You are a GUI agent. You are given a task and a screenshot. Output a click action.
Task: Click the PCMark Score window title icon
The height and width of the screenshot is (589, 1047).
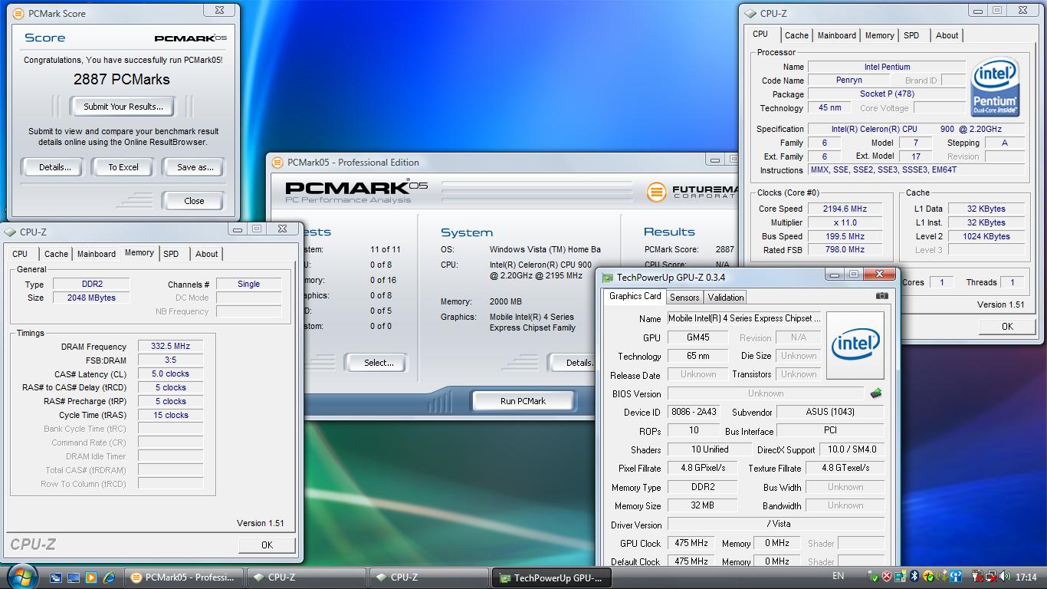[18, 13]
